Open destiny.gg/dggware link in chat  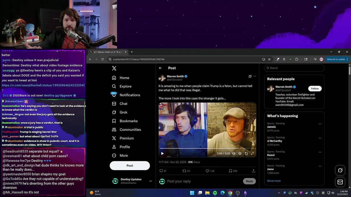[58, 95]
